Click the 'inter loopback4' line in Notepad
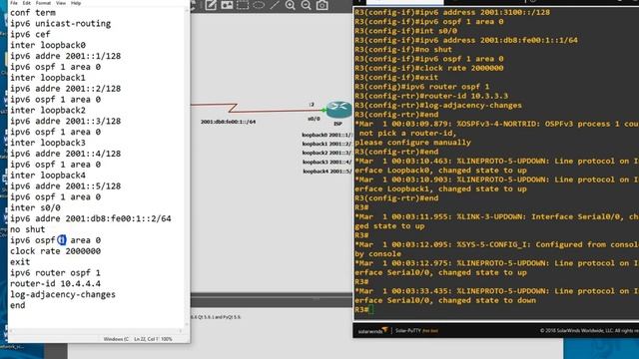The image size is (639, 359). (x=48, y=176)
